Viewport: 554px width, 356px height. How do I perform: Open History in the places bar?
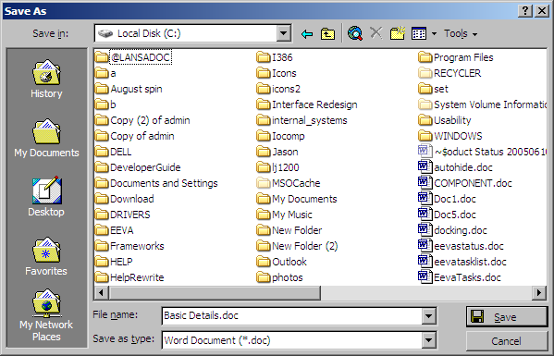pos(46,80)
